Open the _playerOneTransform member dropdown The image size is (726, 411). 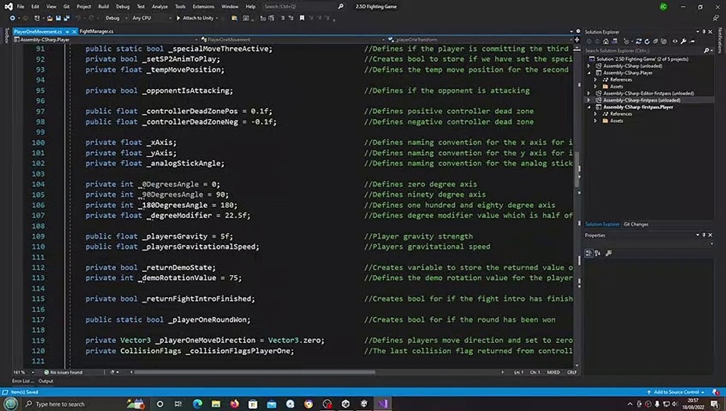480,40
